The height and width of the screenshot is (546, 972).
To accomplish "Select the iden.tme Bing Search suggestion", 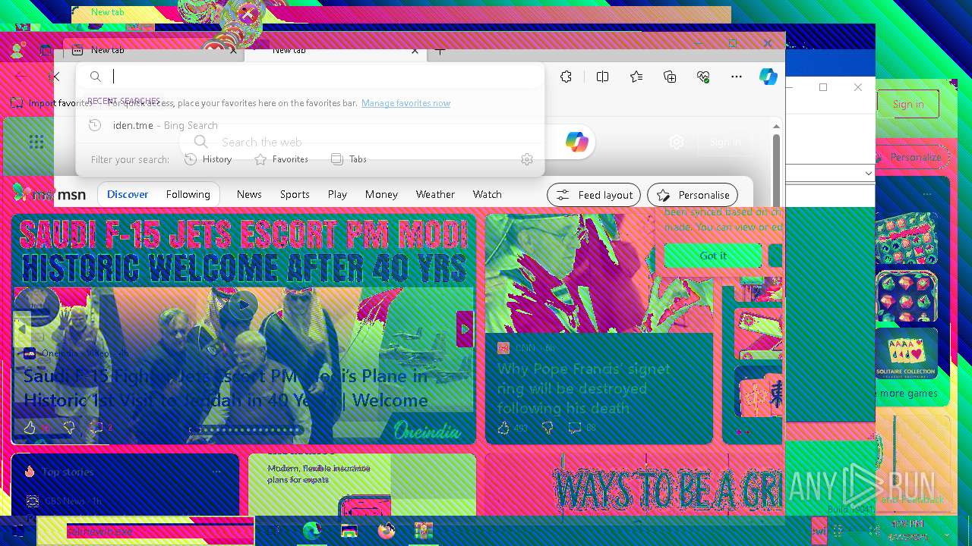I will click(310, 125).
